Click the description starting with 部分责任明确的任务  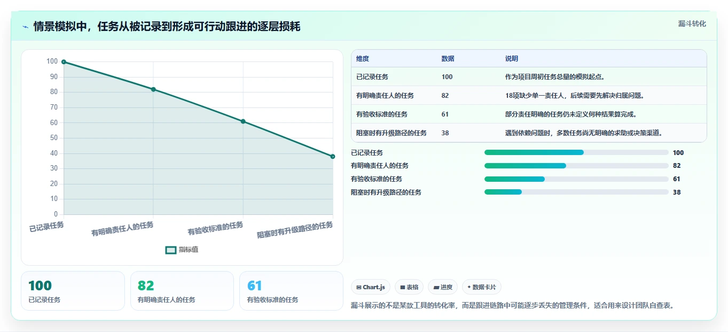click(x=571, y=114)
